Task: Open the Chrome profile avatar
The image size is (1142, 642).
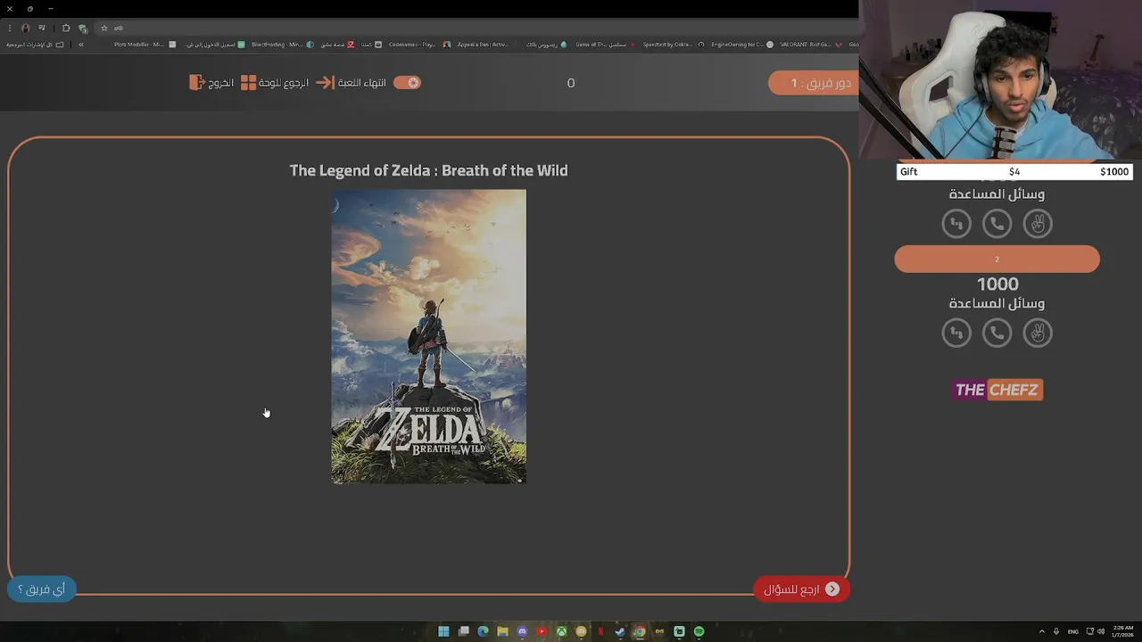Action: pos(25,29)
